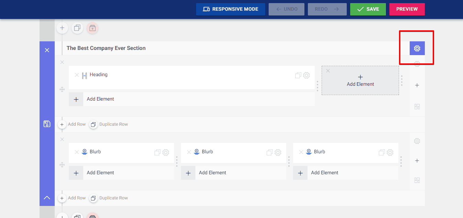Click Add Element below the Heading

pos(100,99)
